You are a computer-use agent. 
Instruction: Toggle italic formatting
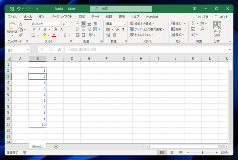(39, 29)
